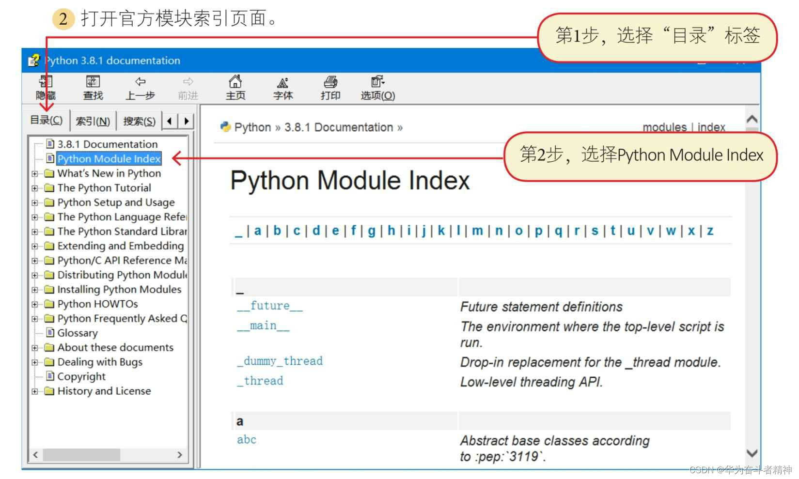Click tree pane scroll left arrow

click(35, 455)
